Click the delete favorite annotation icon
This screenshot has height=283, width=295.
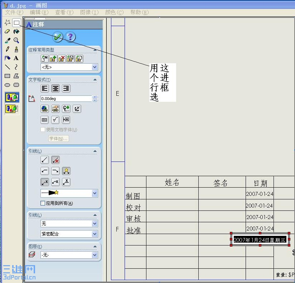[x=62, y=59]
